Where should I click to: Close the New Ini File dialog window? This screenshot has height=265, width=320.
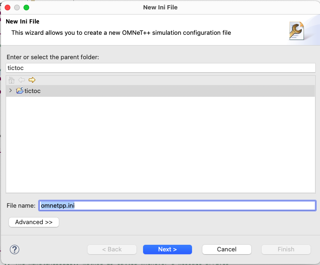tap(8, 8)
